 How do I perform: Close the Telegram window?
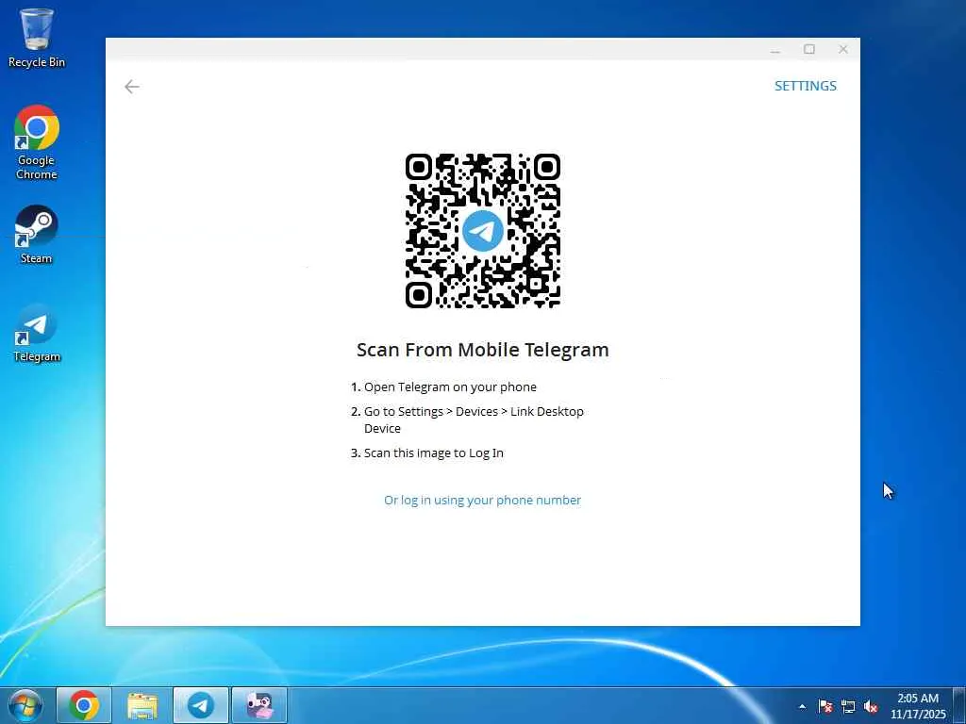843,49
